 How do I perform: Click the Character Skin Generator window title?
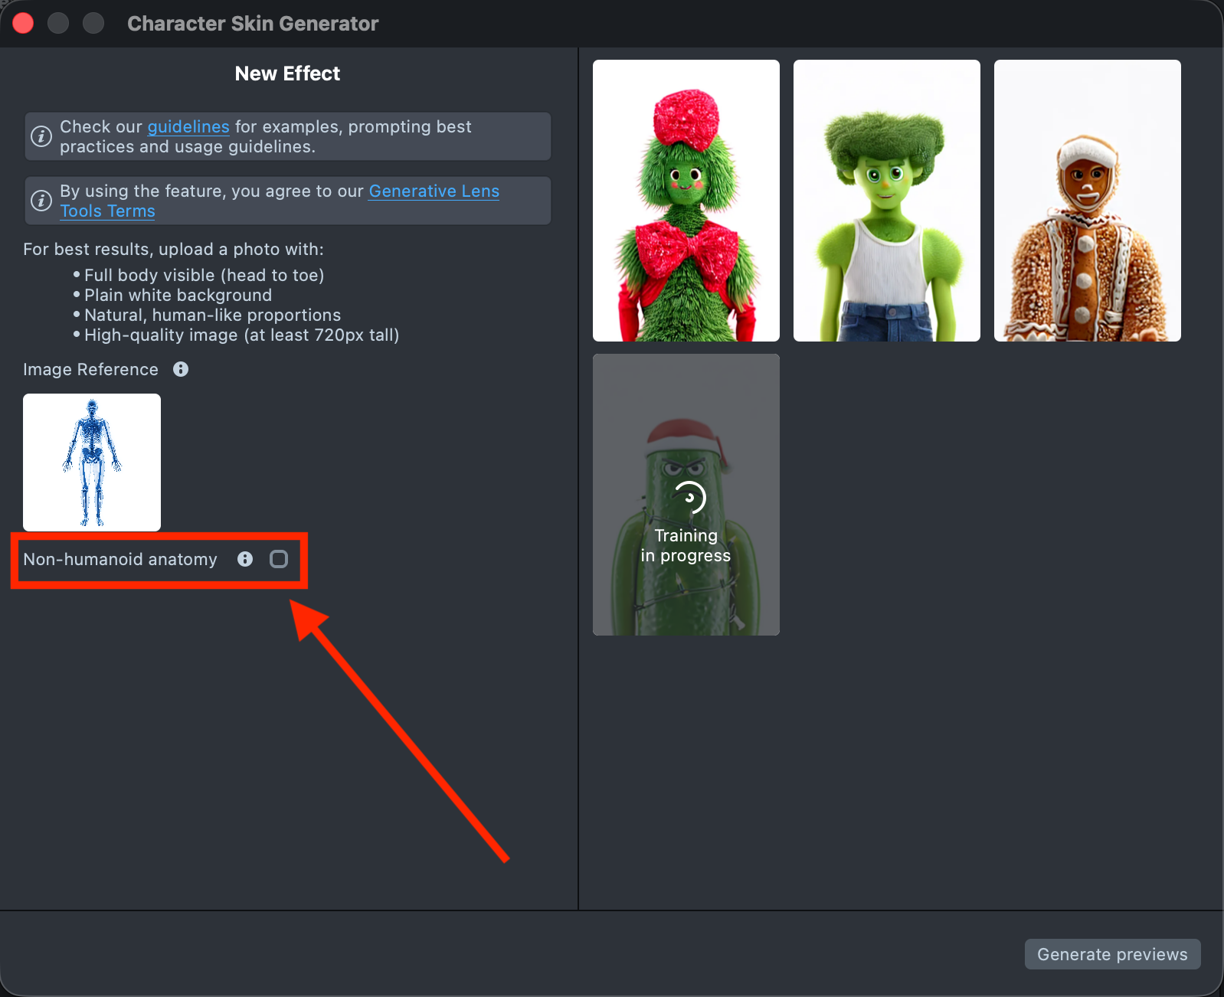[x=253, y=24]
